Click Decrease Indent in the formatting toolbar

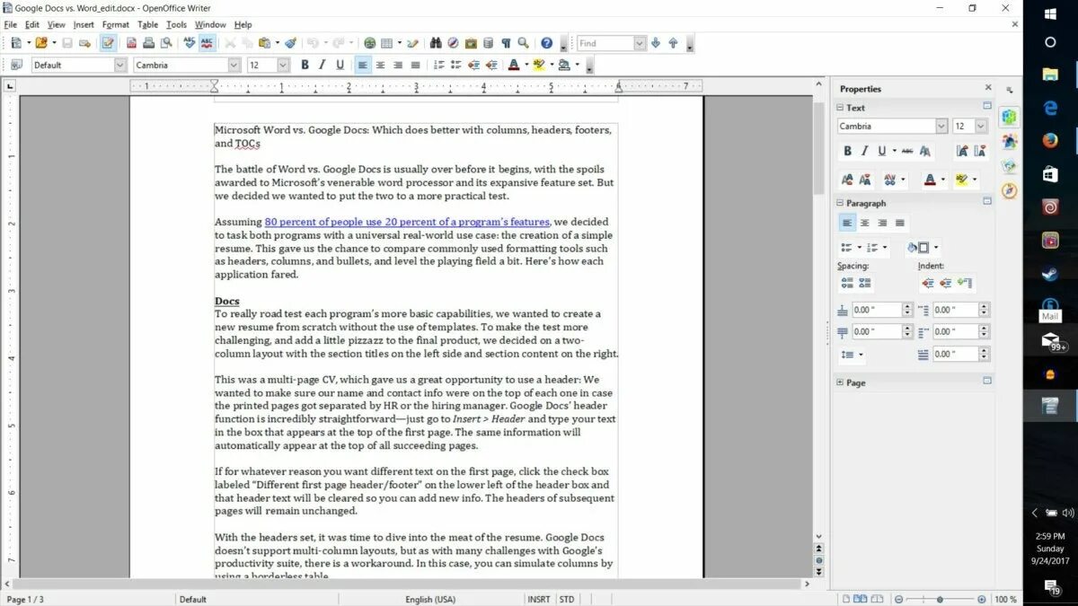[x=473, y=65]
